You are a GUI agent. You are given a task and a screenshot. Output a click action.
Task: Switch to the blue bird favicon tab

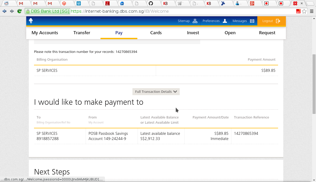pyautogui.click(x=223, y=3)
